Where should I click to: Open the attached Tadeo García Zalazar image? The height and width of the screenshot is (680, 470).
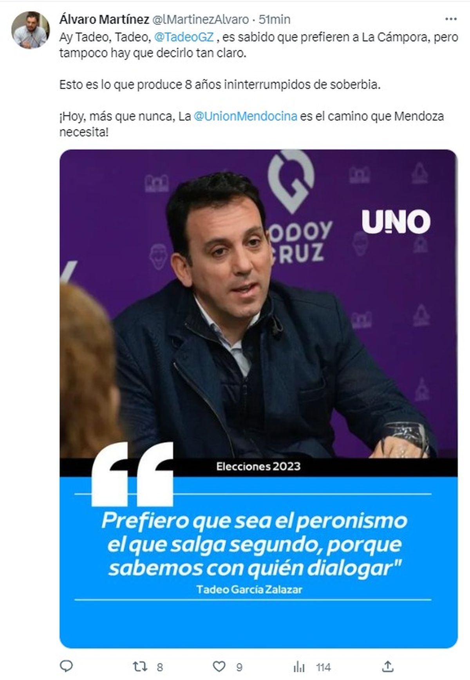tap(258, 398)
